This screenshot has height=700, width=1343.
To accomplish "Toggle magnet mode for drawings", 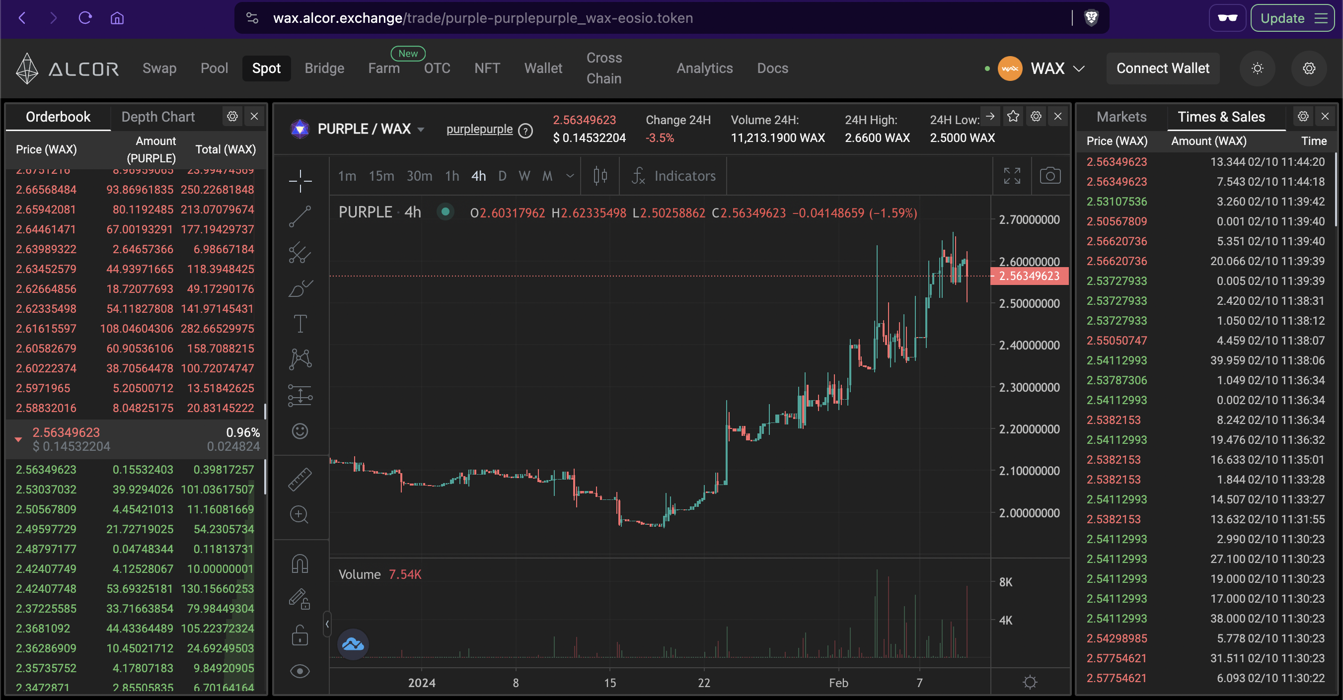I will point(300,564).
